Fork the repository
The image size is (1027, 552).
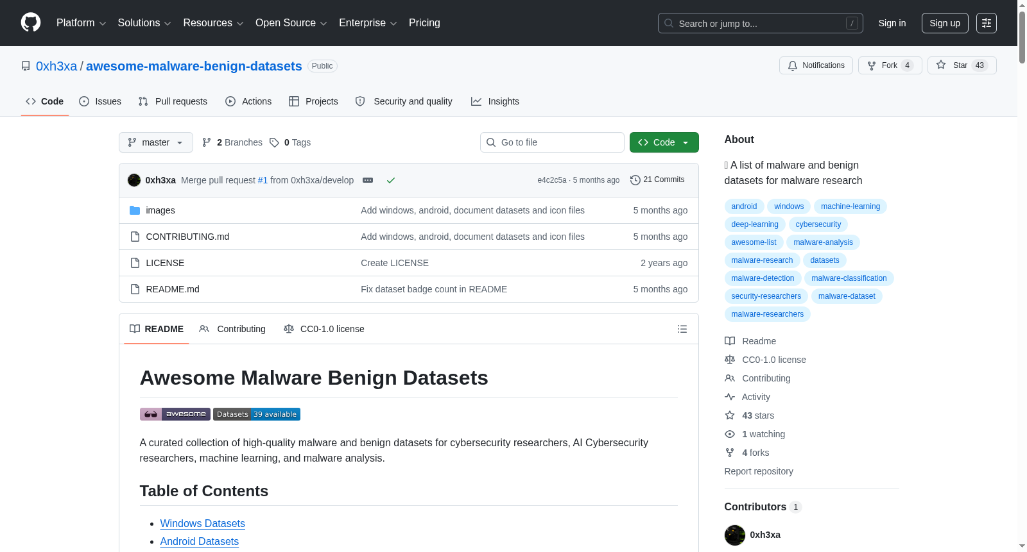point(890,65)
